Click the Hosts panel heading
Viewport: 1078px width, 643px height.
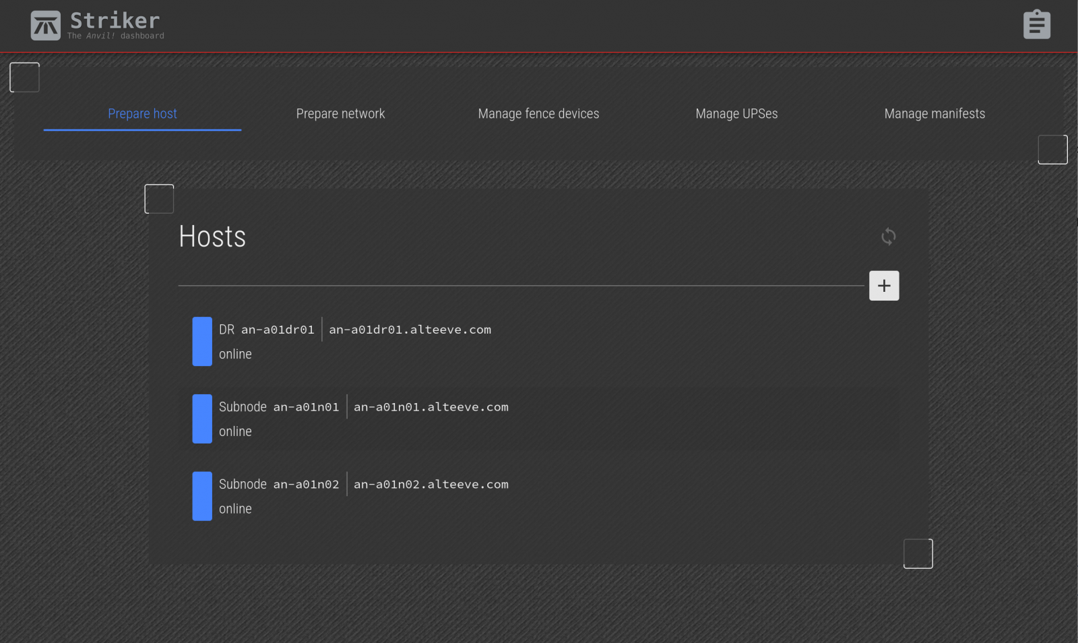[x=212, y=237]
